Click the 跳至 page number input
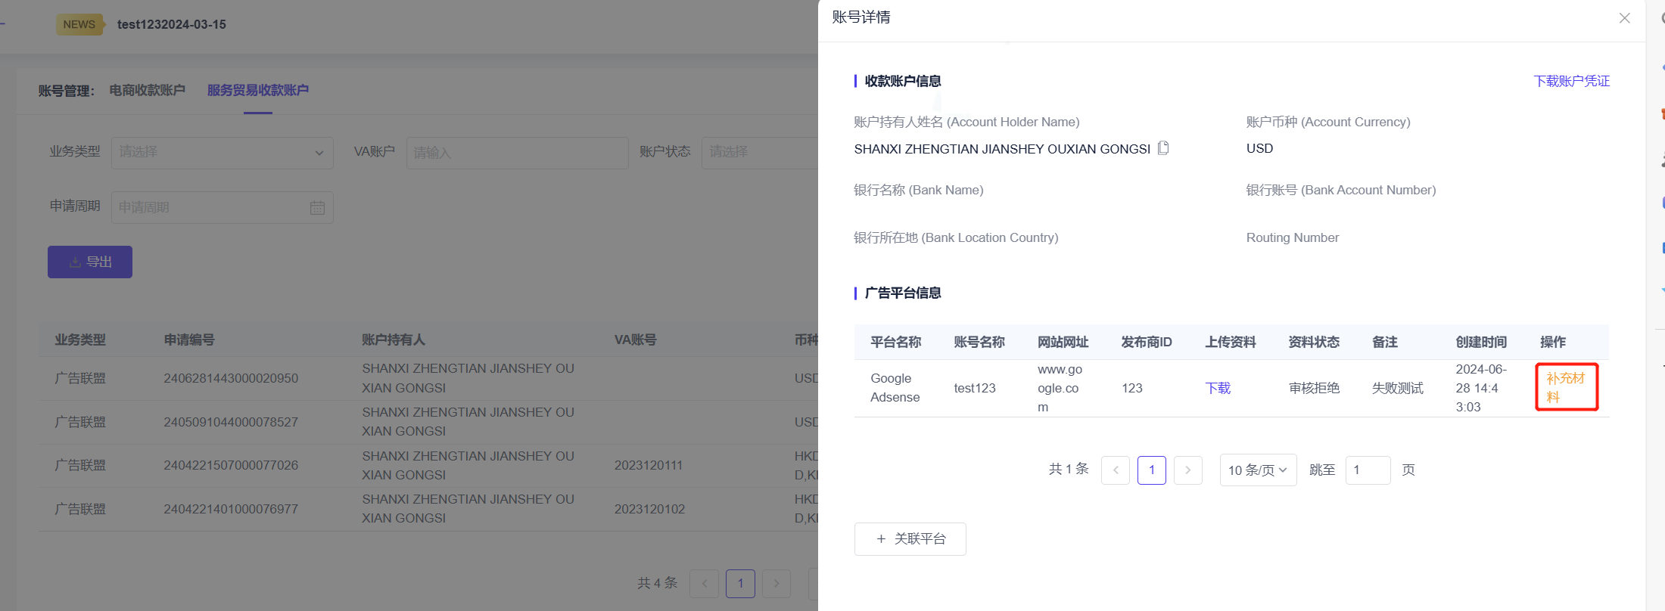1665x611 pixels. pos(1367,470)
